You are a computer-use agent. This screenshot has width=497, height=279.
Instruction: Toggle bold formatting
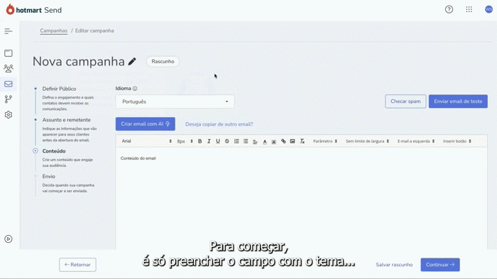[200, 141]
